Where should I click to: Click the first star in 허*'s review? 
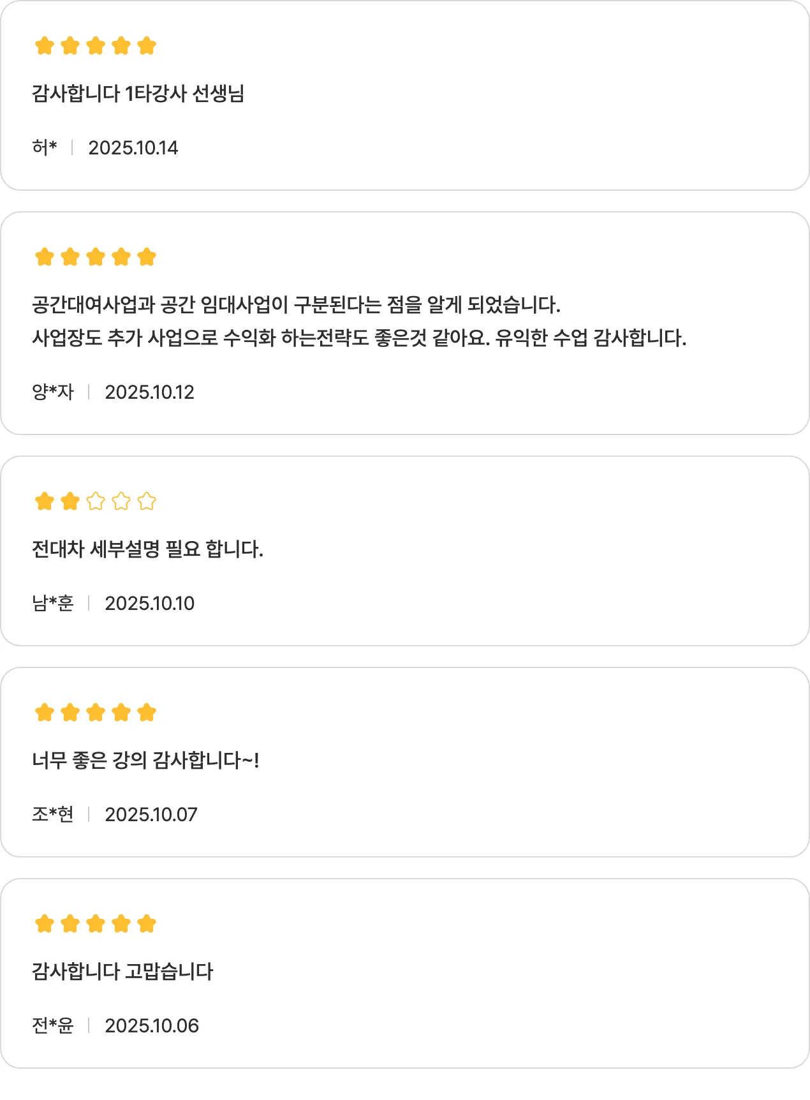[x=45, y=46]
